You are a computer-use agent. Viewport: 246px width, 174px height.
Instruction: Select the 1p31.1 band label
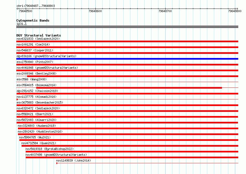22,24
